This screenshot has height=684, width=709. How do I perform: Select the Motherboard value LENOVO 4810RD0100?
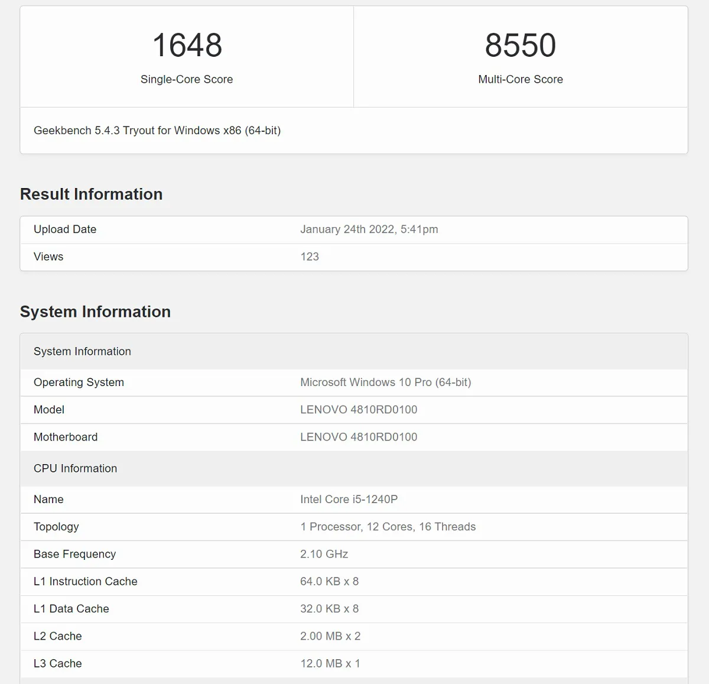[359, 437]
